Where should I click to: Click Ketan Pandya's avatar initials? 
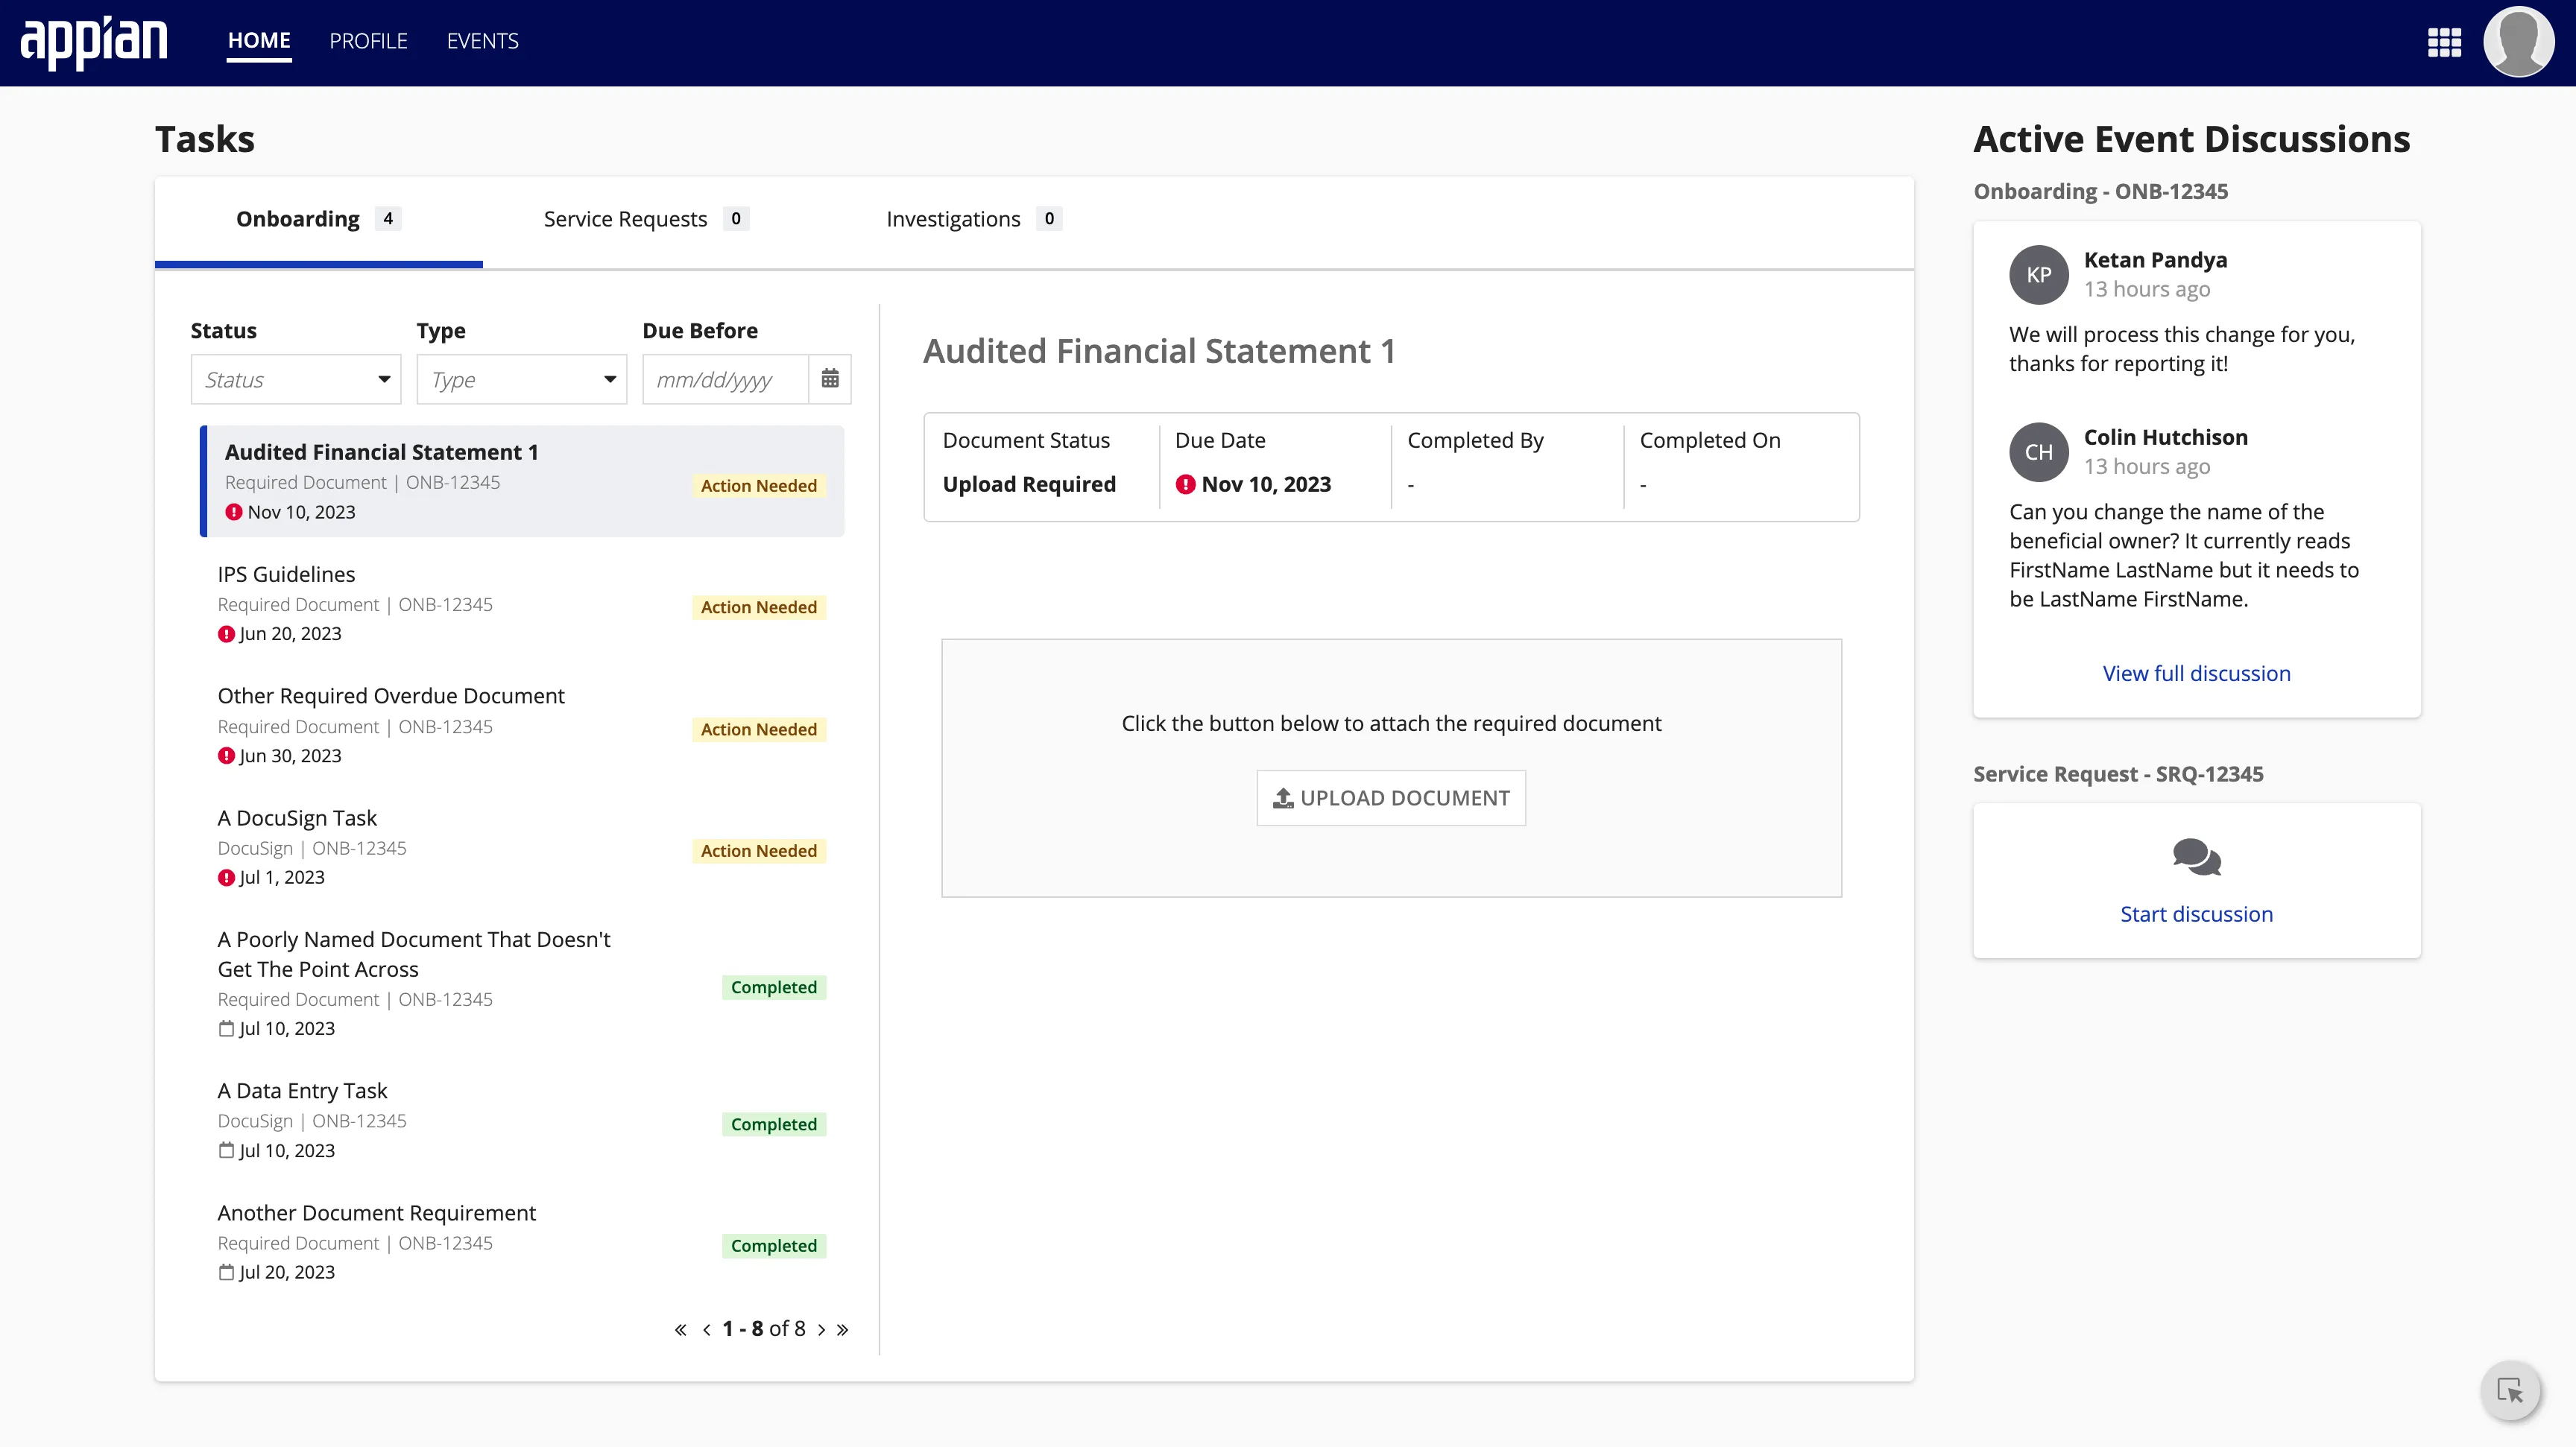pos(2039,275)
